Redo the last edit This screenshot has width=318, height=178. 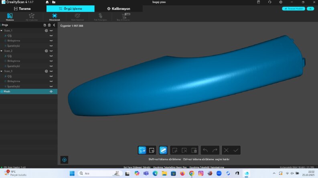[x=215, y=150]
